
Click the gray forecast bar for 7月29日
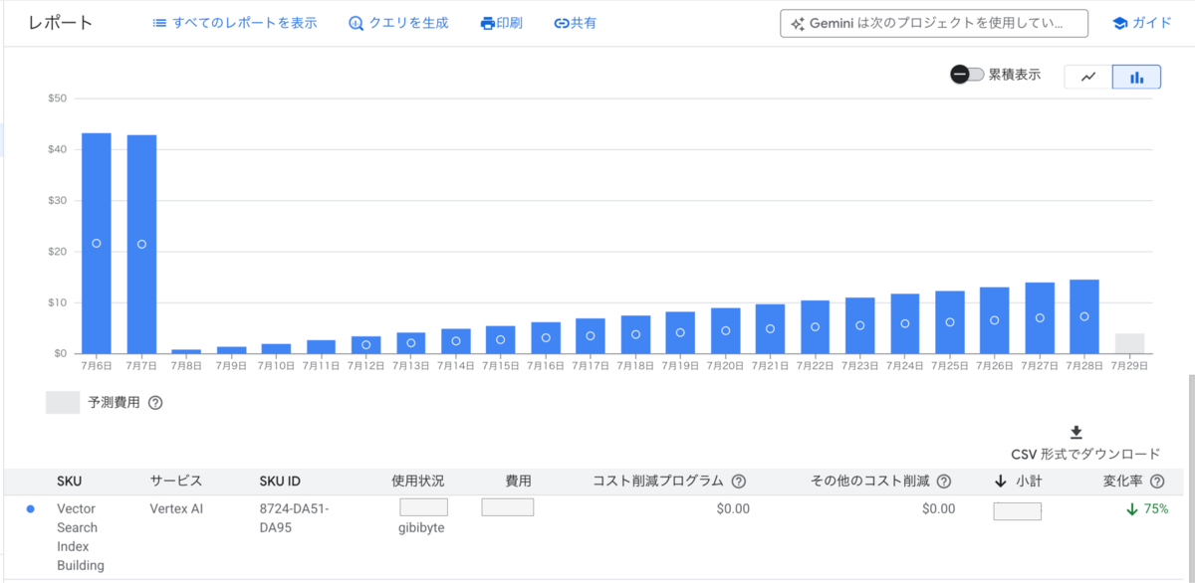[1127, 345]
